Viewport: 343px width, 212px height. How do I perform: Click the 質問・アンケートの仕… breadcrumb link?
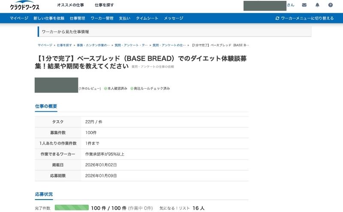click(x=169, y=45)
